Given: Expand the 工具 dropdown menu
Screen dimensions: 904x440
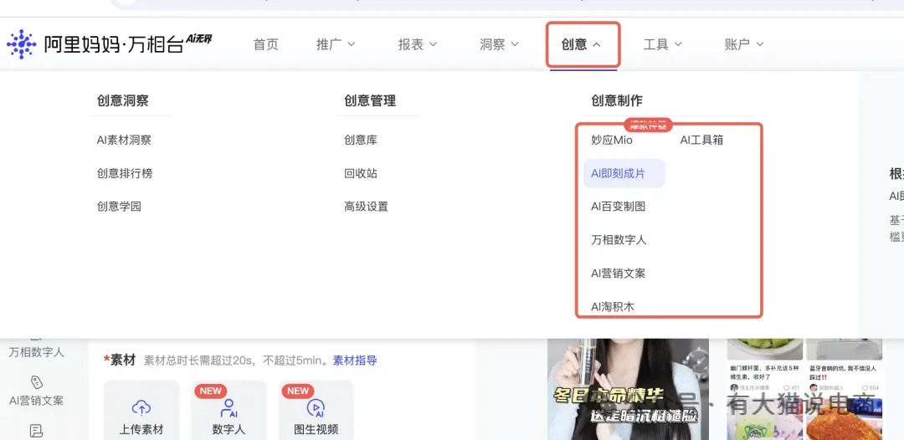Looking at the screenshot, I should (x=662, y=44).
